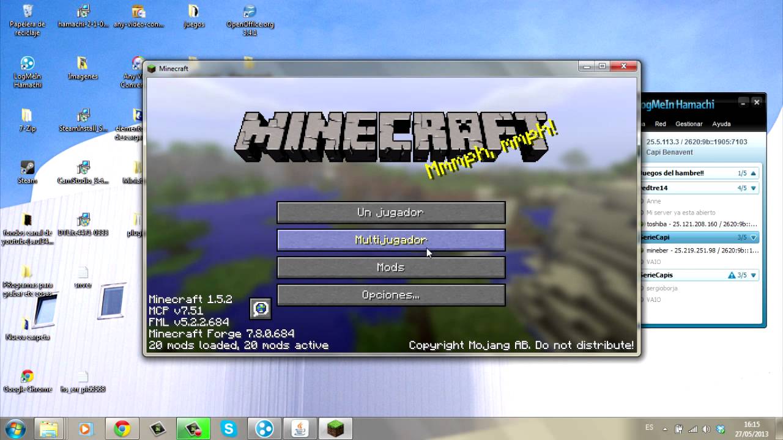
Task: Open the CamStudio recorder taskbar item
Action: (193, 429)
